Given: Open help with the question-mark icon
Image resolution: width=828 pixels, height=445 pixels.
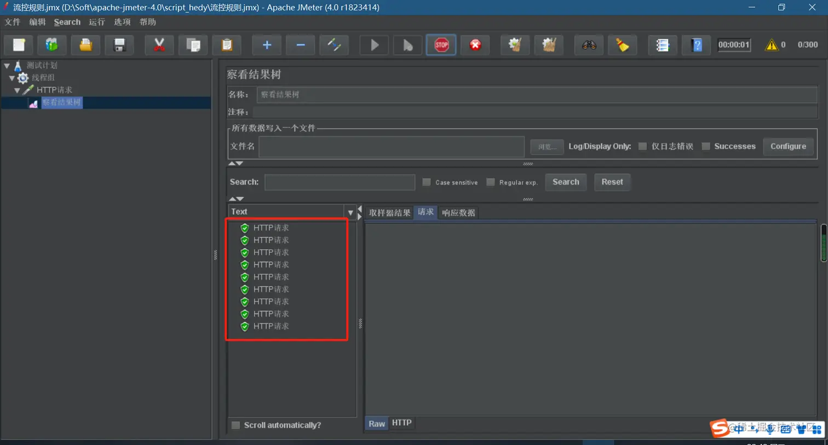Looking at the screenshot, I should 697,45.
